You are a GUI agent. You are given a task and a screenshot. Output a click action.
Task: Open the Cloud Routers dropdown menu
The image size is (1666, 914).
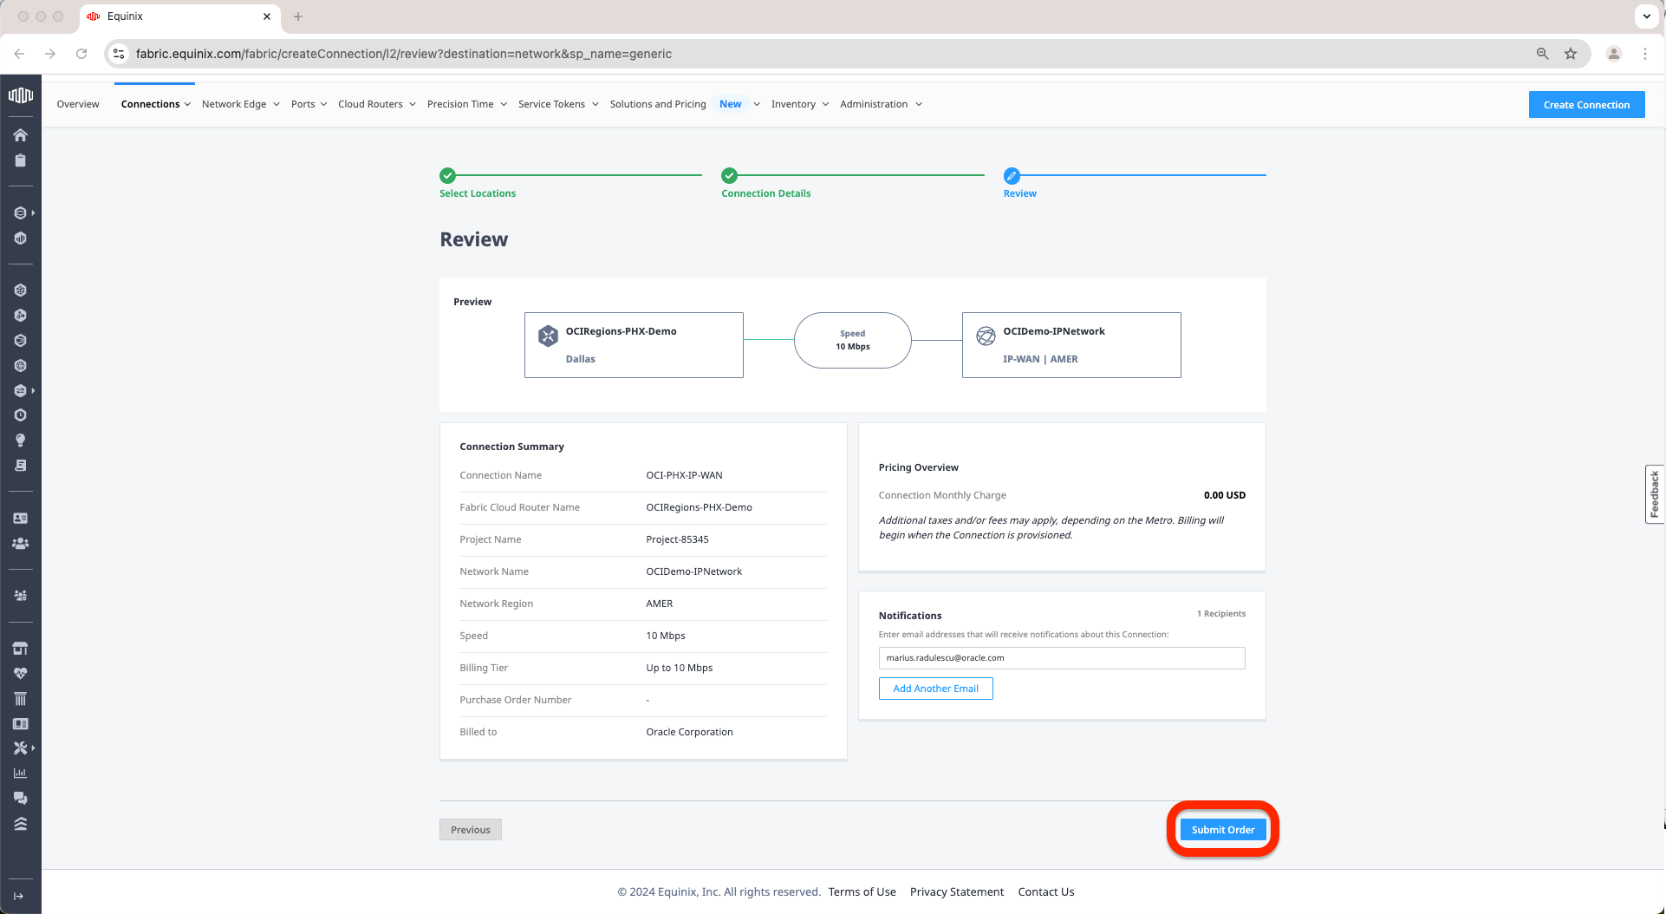(x=376, y=104)
